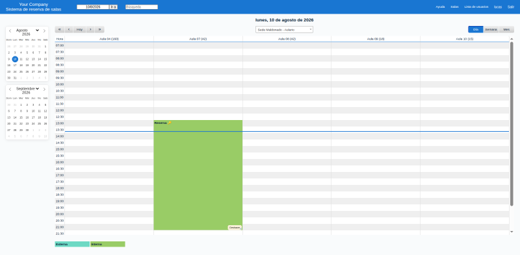Click the date input field 10/8/2026
The height and width of the screenshot is (255, 520).
[93, 7]
